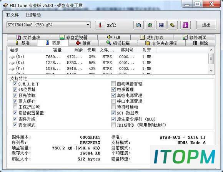Image resolution: width=223 pixels, height=172 pixels.
Task: Click the purple download arrow icon
Action: (185, 25)
